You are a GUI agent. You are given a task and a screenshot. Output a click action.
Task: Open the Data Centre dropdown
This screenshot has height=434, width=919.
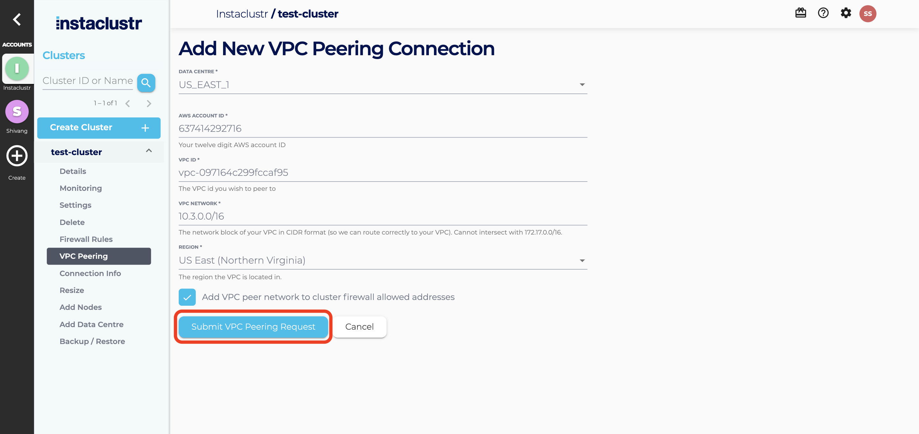(383, 85)
